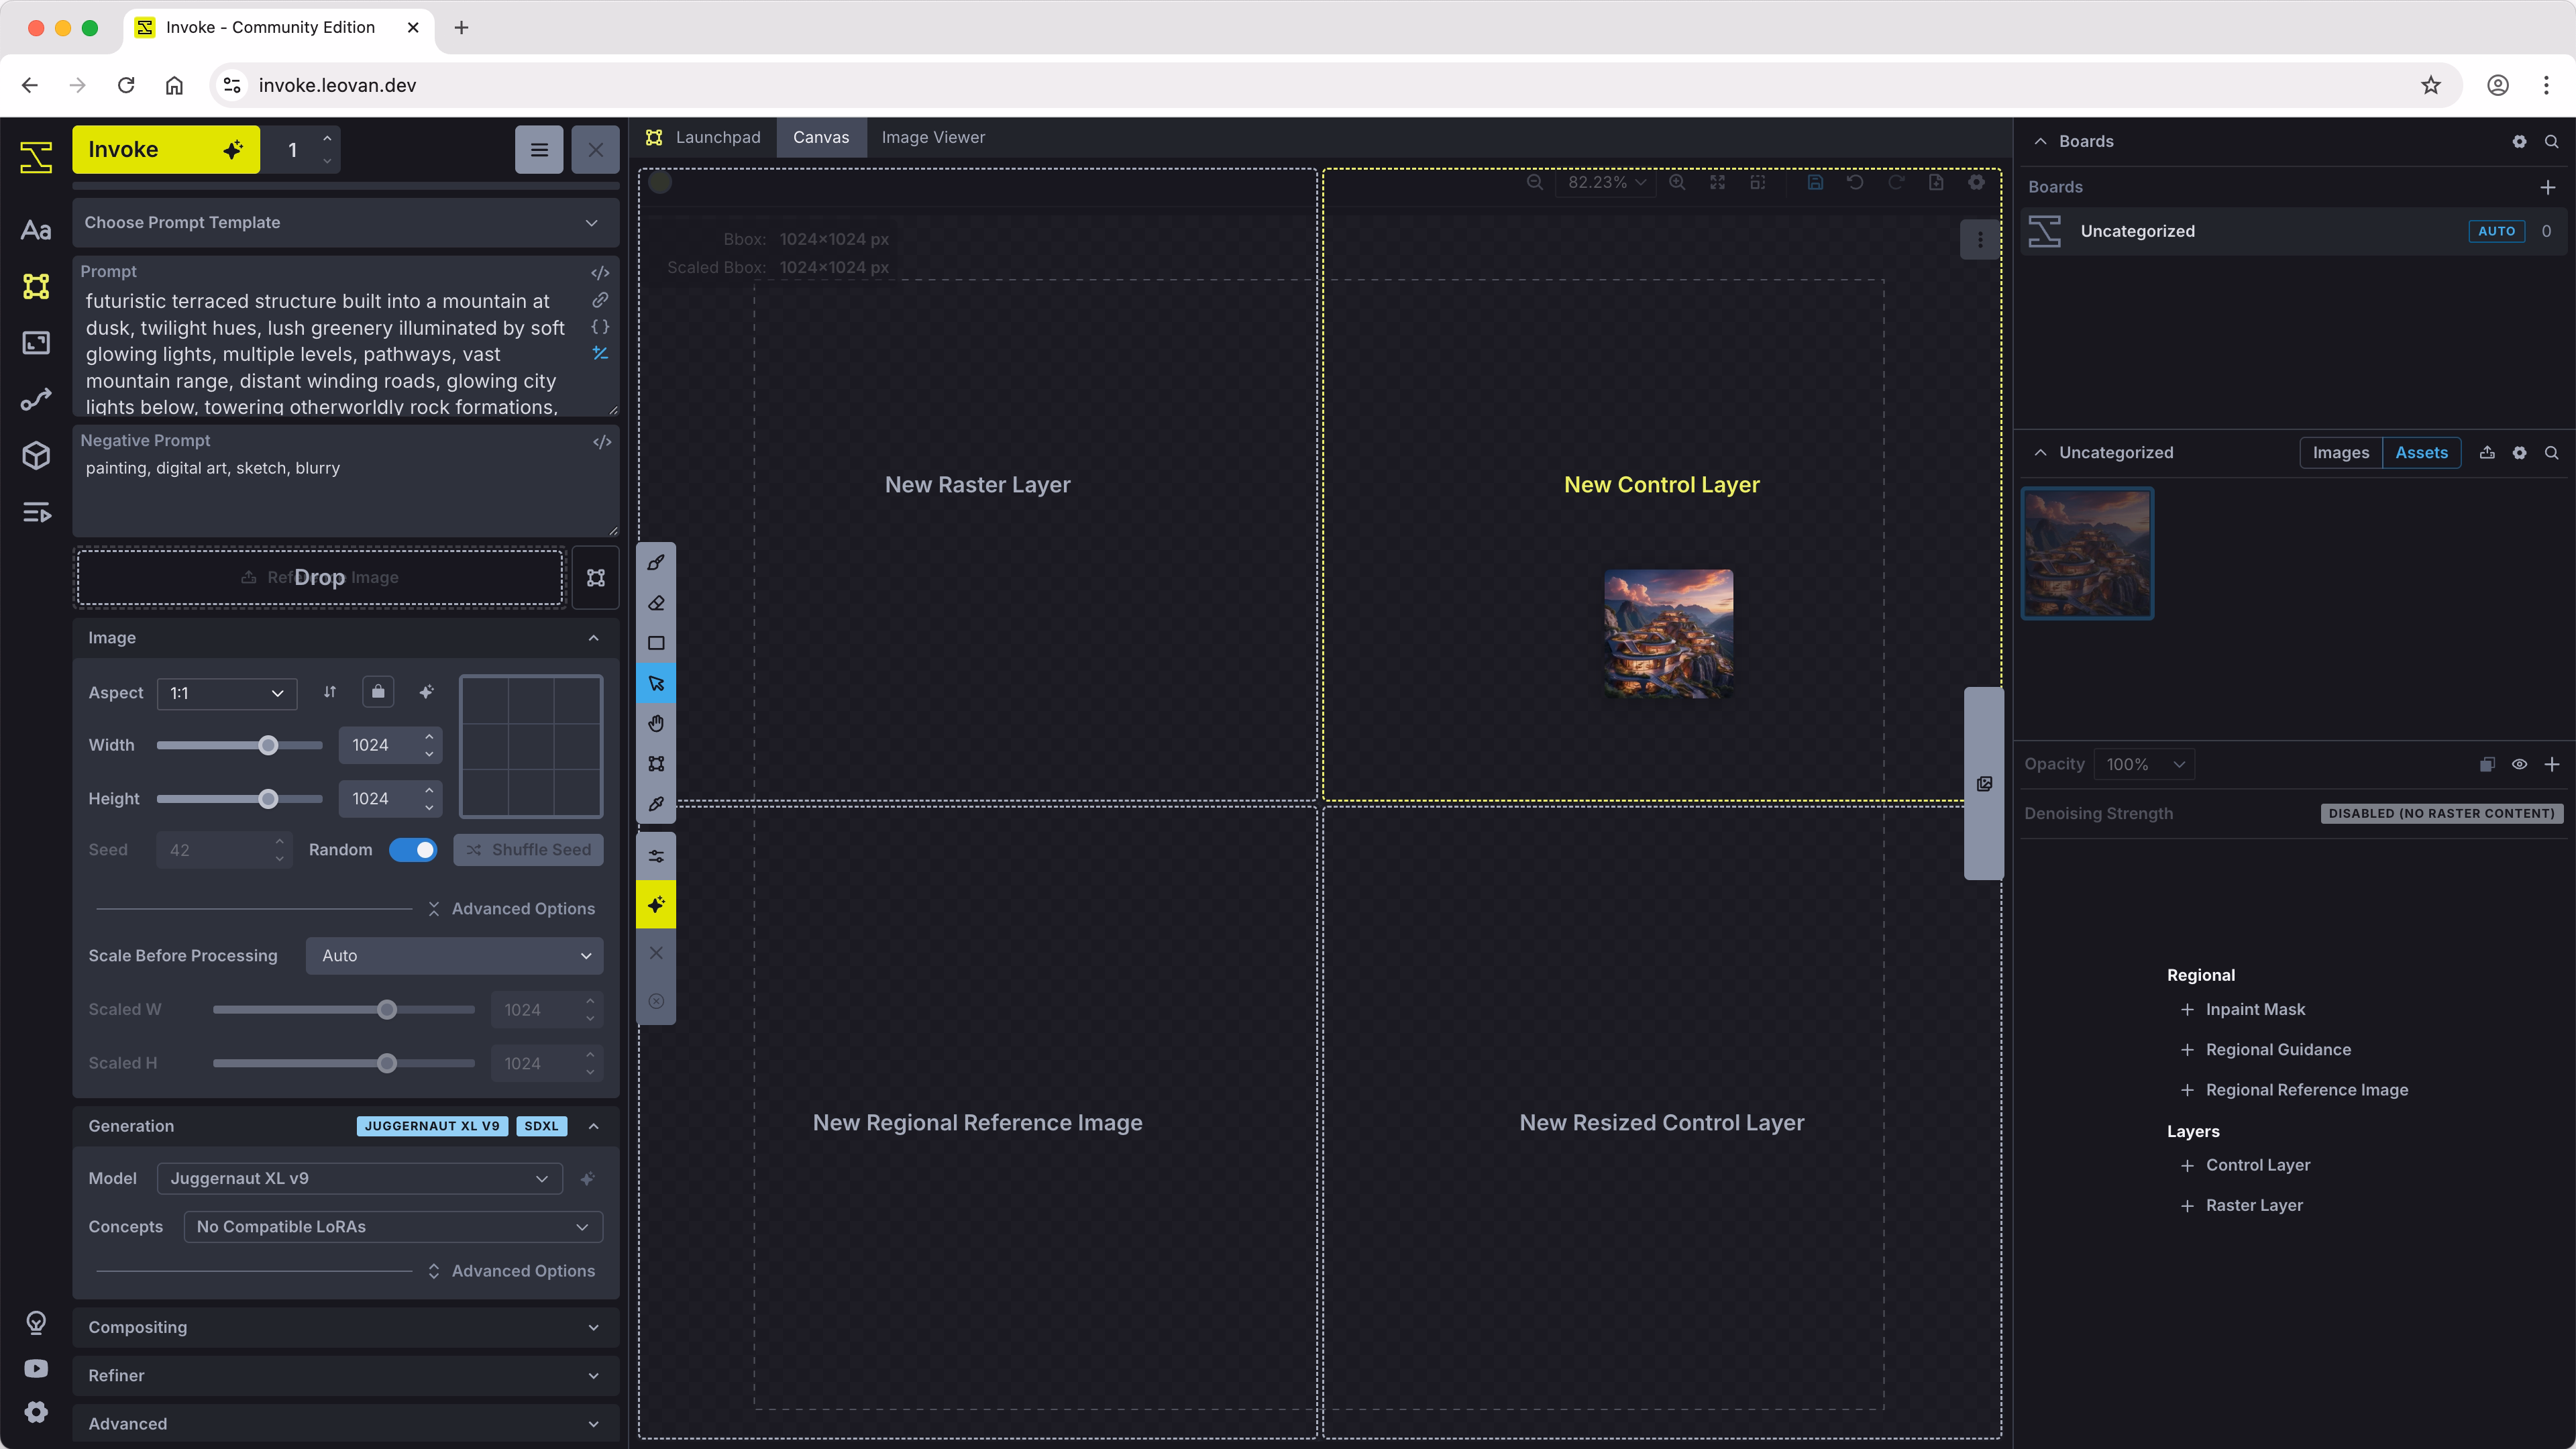
Task: Toggle the Random seed switch
Action: coord(413,850)
